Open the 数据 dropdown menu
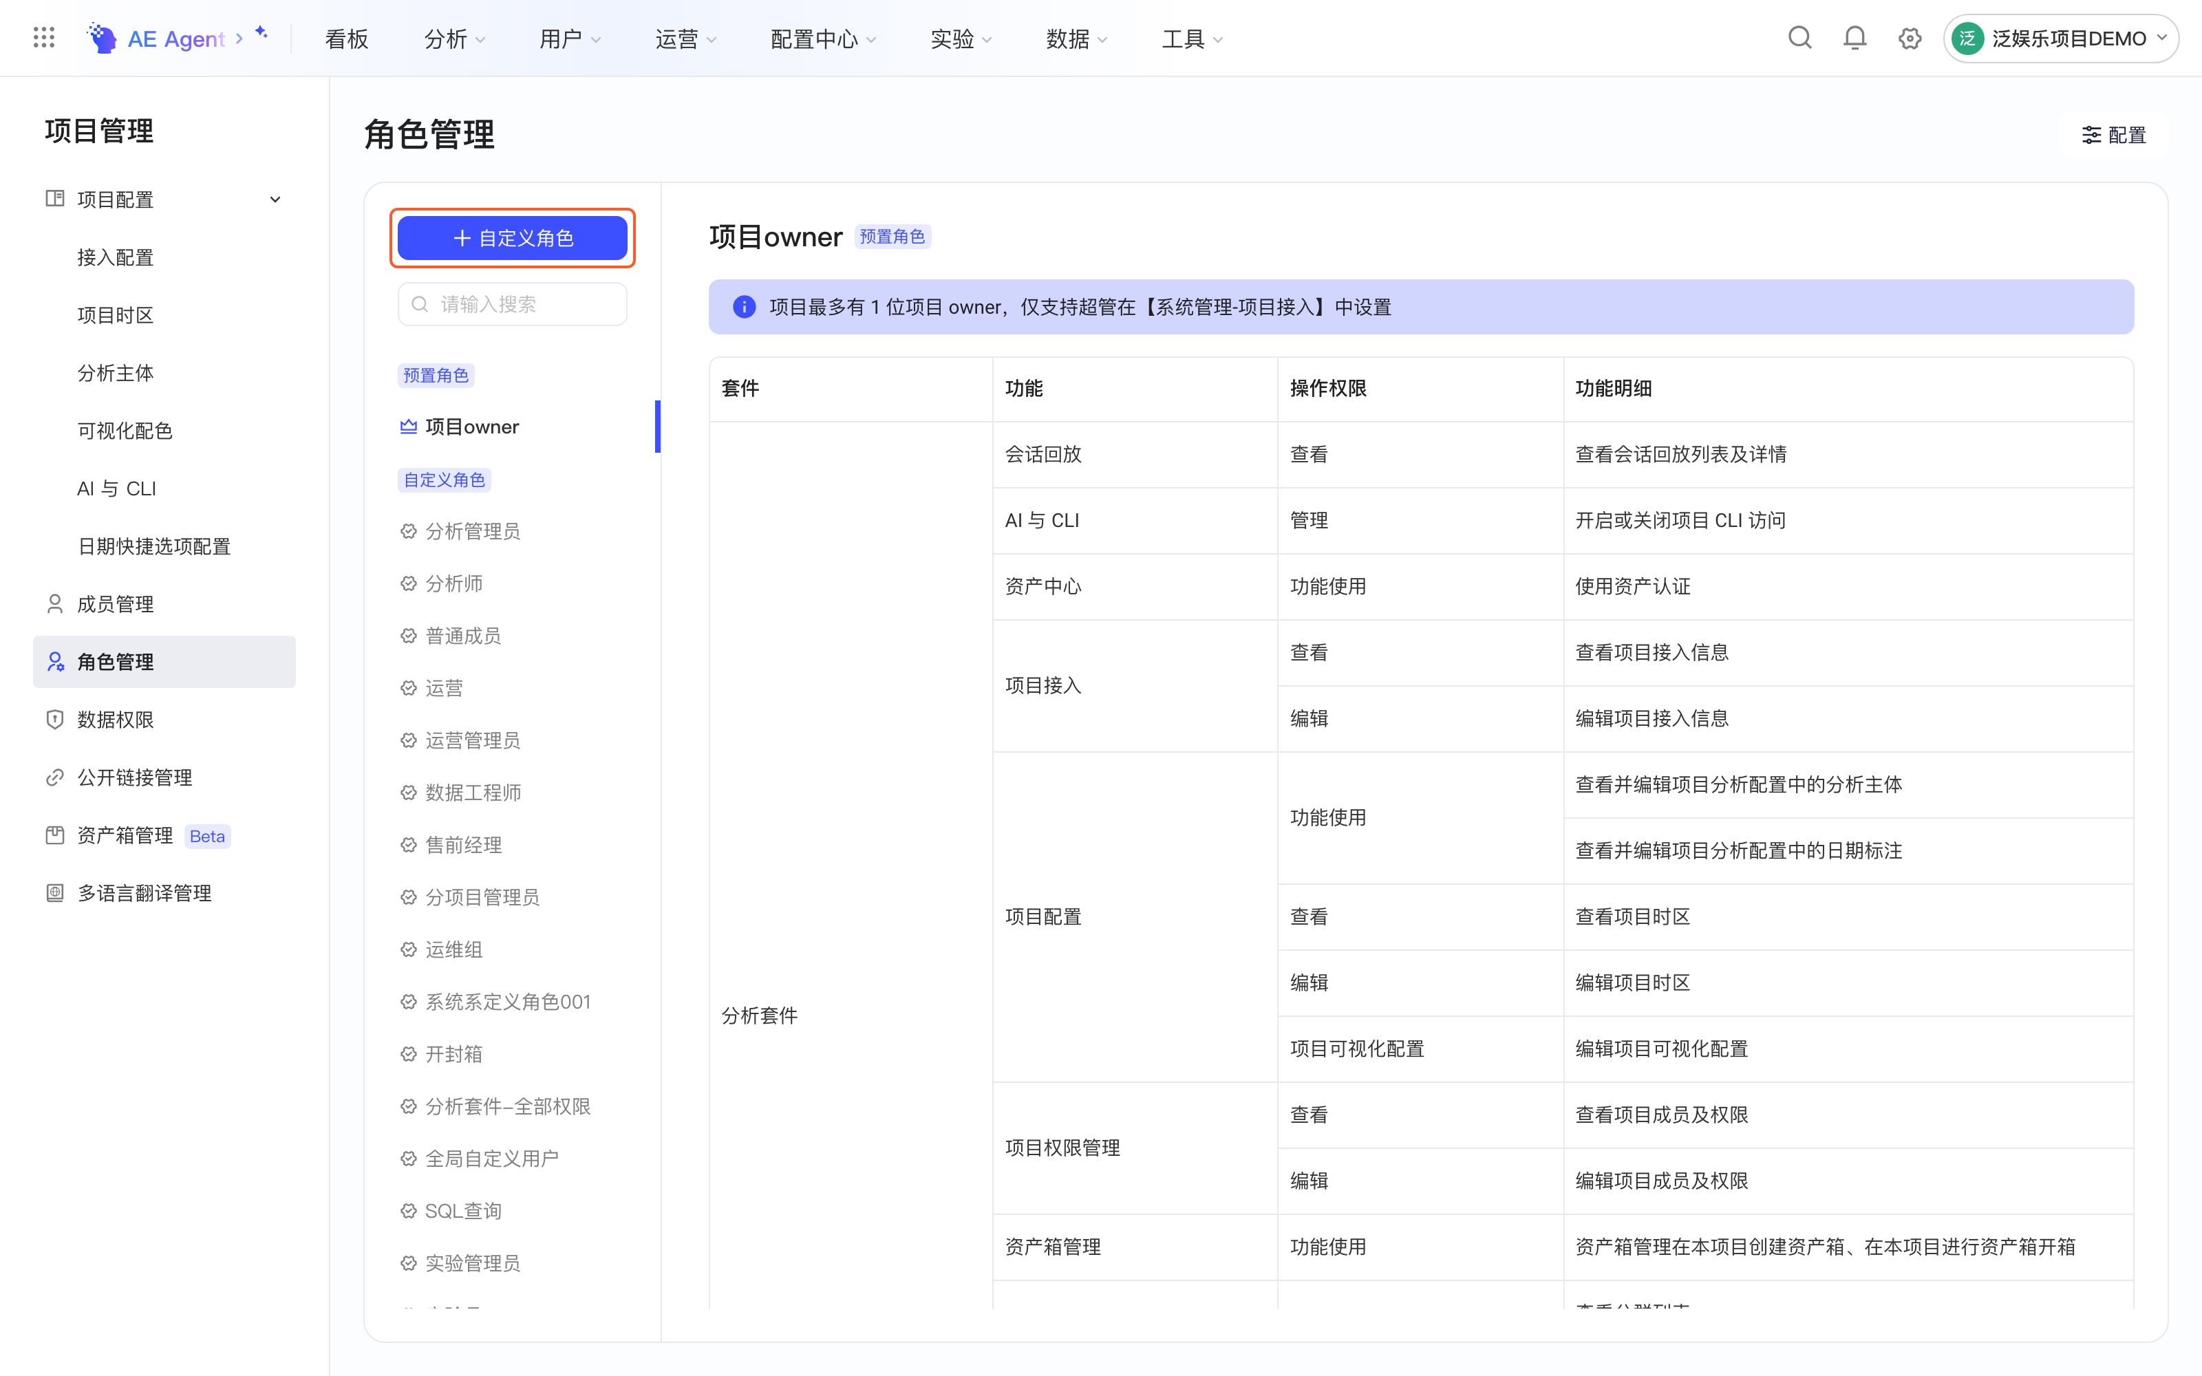The width and height of the screenshot is (2202, 1376). (x=1076, y=39)
